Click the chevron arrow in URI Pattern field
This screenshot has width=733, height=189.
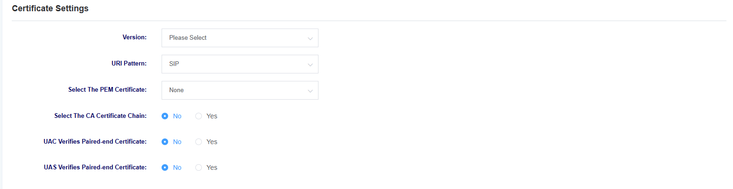(310, 65)
